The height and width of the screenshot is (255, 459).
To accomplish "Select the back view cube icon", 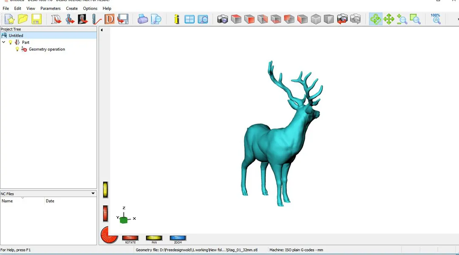I will (x=289, y=19).
